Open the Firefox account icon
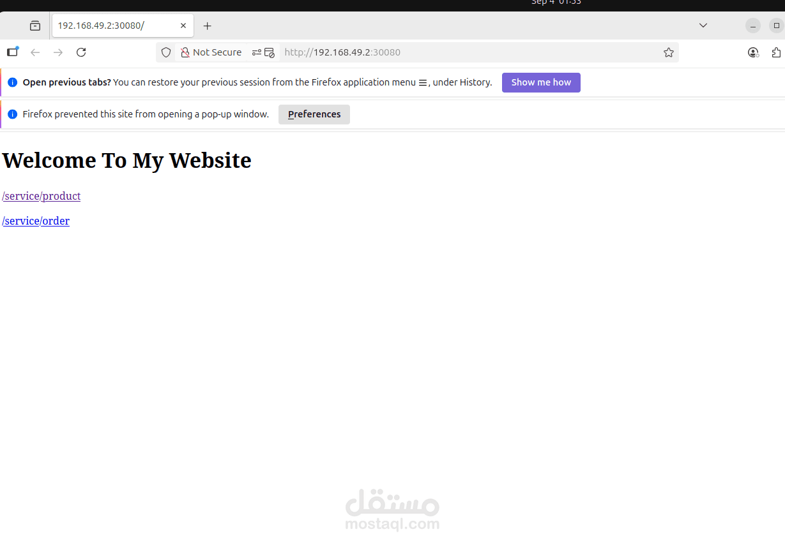This screenshot has width=785, height=543. 754,52
